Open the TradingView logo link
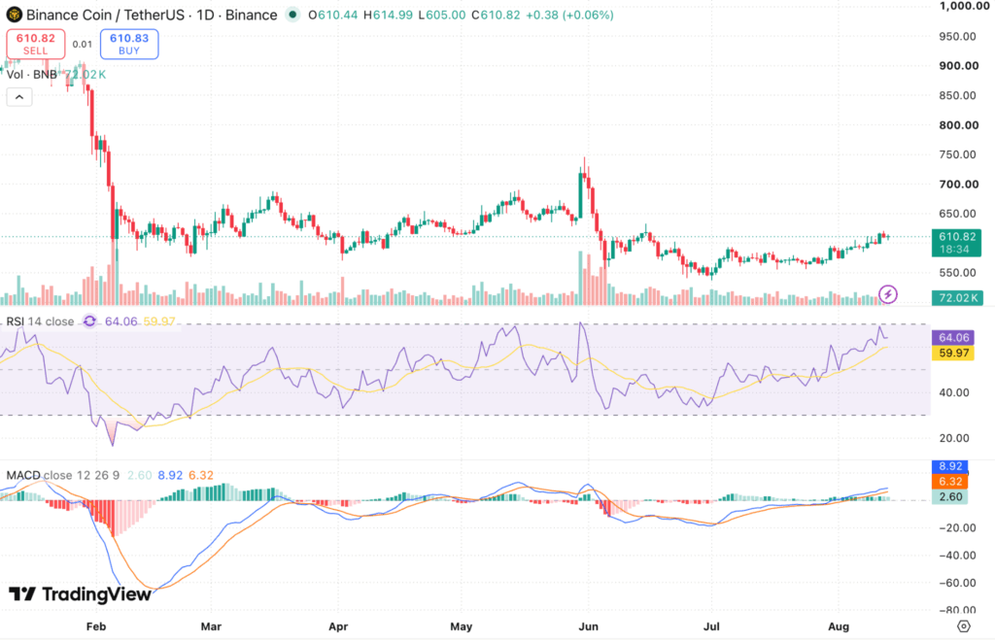Image resolution: width=995 pixels, height=642 pixels. [x=80, y=593]
